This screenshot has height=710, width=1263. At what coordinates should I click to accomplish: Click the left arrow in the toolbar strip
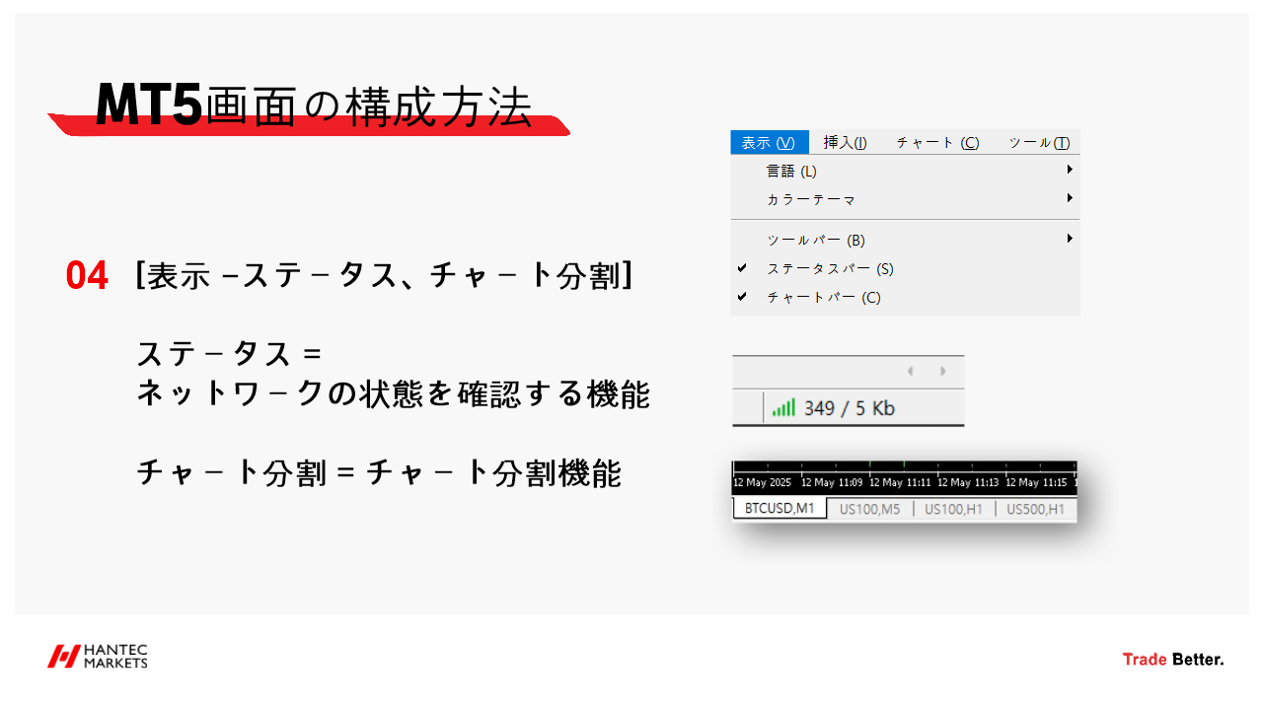pos(911,371)
